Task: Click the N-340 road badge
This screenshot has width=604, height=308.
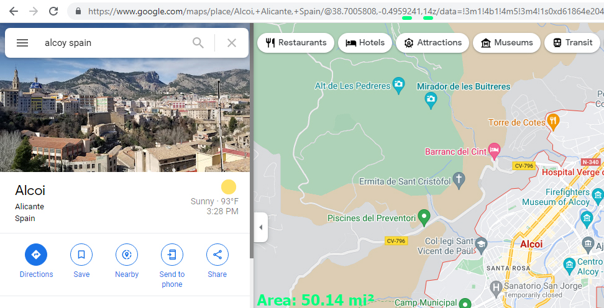Action: click(x=590, y=162)
